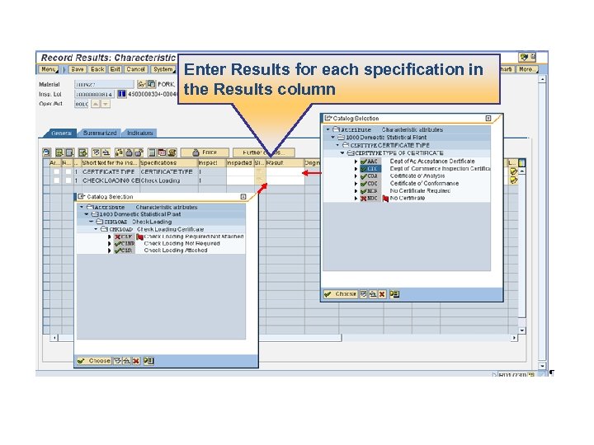This screenshot has height=445, width=594.
Task: Open the More... toolbar menu
Action: pyautogui.click(x=526, y=69)
